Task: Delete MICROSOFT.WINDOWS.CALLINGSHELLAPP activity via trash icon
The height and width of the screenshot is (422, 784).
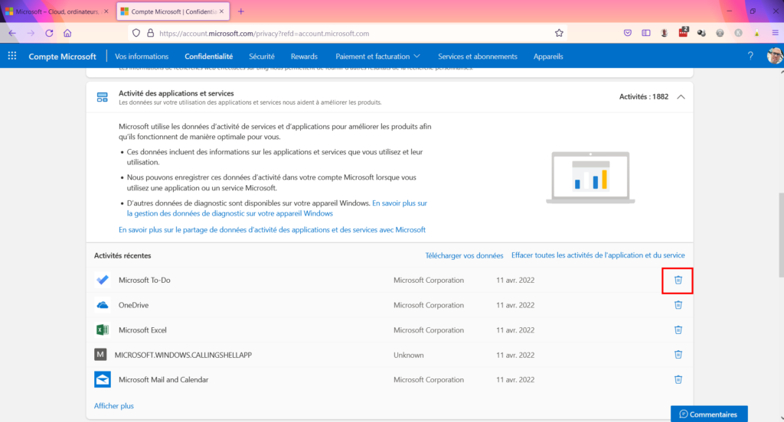Action: pyautogui.click(x=678, y=355)
